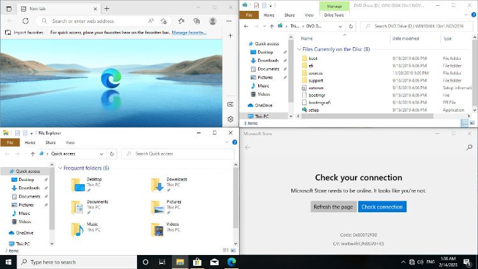Click the Check connection button

382,207
